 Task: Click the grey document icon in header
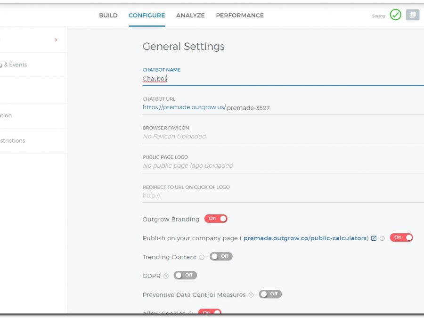[x=412, y=15]
